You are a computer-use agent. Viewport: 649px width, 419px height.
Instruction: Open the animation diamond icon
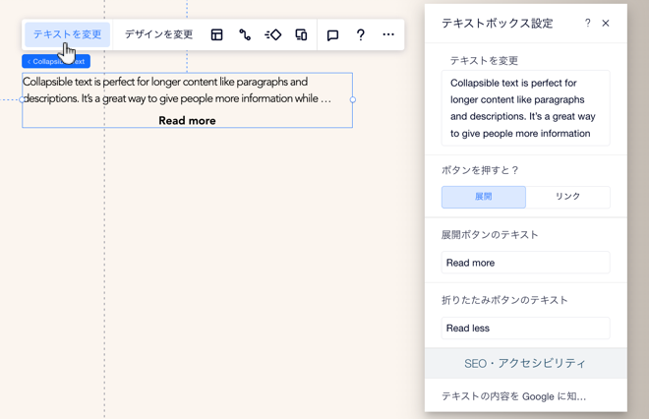pyautogui.click(x=272, y=34)
